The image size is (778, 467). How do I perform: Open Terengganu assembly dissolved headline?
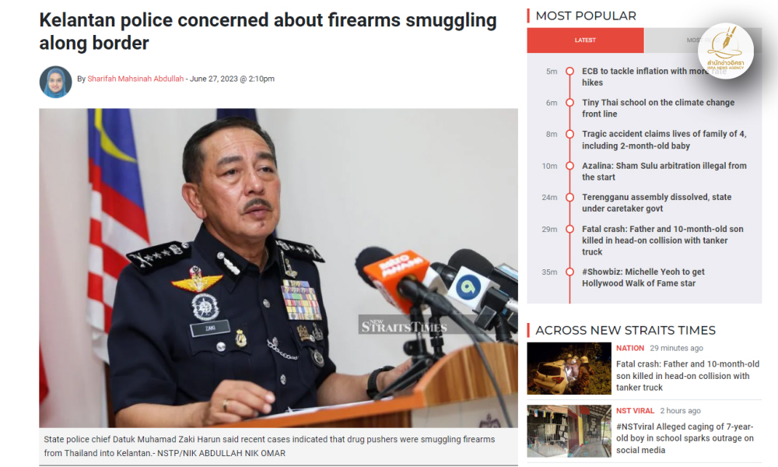pos(657,202)
